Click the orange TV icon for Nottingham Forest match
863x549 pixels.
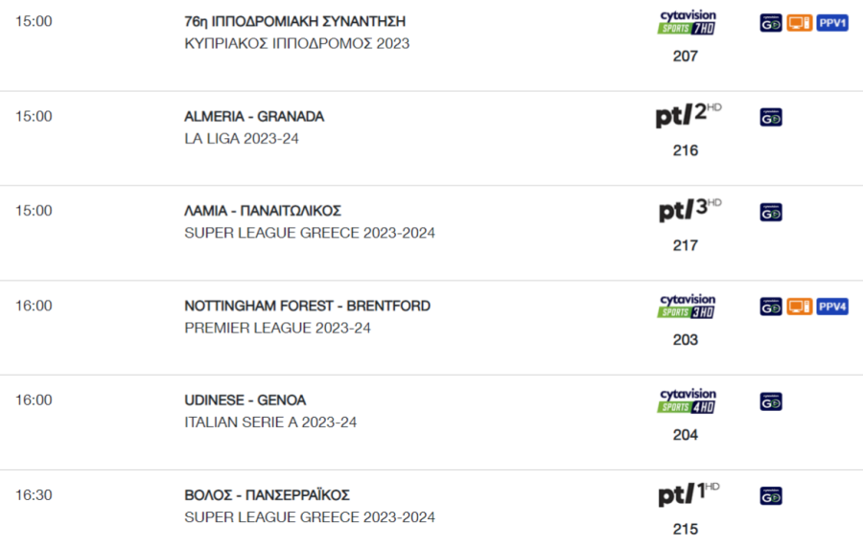[x=799, y=307]
